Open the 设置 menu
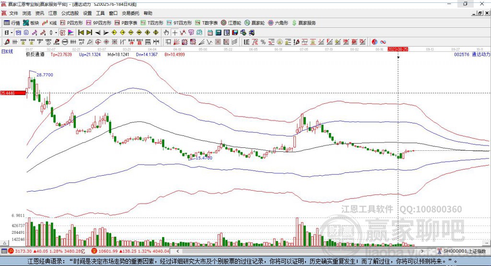This screenshot has height=266, width=491. 87,13
